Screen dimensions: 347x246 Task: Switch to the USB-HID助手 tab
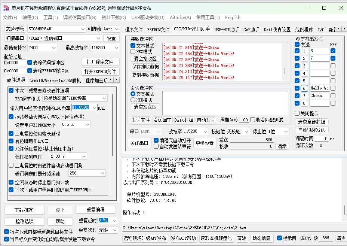coord(227,30)
